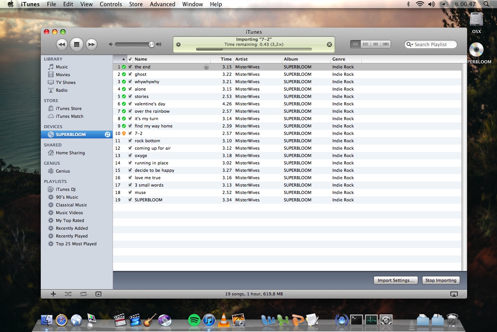
Task: Open the Edit menu
Action: click(x=68, y=4)
